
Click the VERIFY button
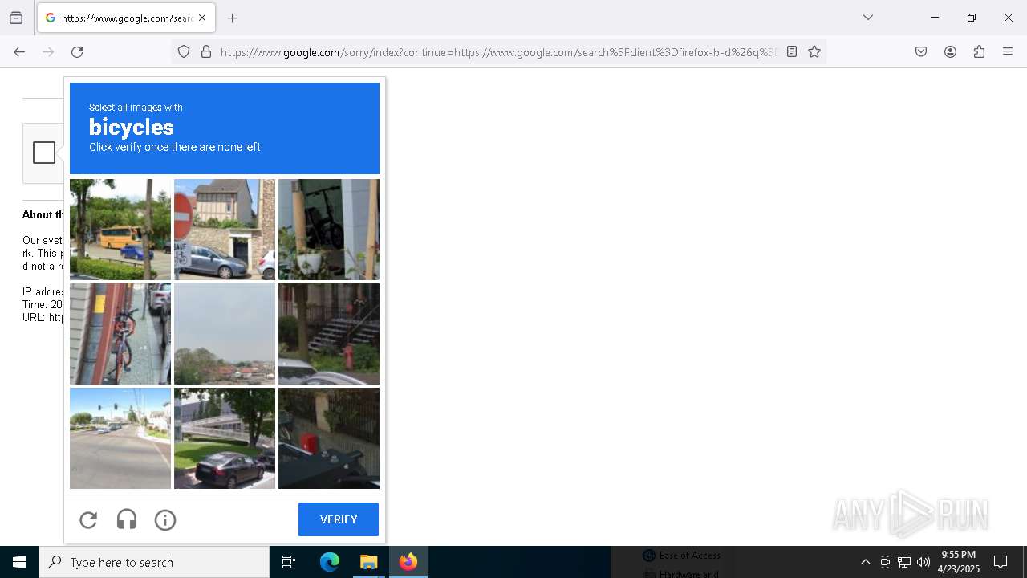(339, 519)
